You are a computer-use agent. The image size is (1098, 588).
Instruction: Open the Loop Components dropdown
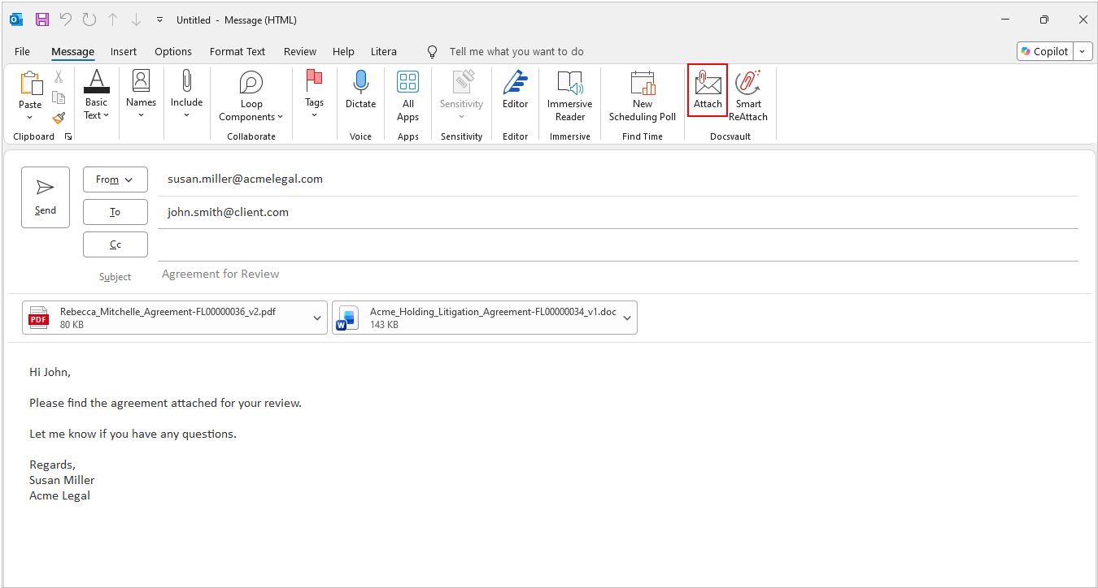[x=251, y=96]
